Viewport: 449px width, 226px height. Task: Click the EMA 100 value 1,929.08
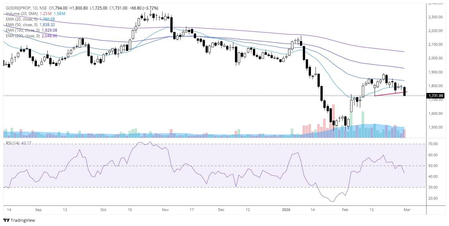point(49,30)
